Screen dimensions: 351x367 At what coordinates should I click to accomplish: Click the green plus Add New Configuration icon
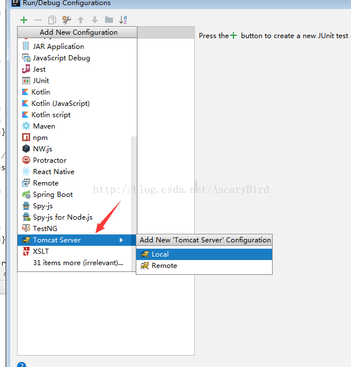[24, 20]
